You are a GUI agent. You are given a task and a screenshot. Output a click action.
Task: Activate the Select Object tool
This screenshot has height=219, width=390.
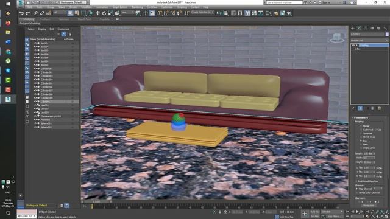tap(71, 13)
